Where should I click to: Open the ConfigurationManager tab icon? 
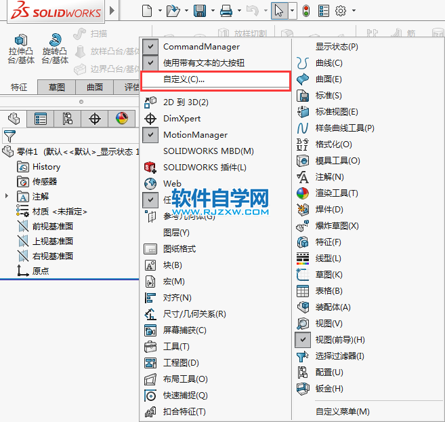(67, 119)
